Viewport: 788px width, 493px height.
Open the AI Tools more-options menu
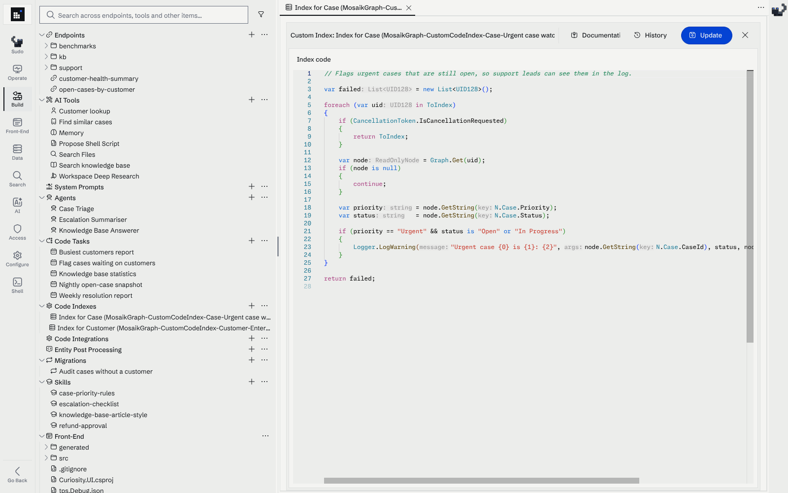tap(264, 100)
